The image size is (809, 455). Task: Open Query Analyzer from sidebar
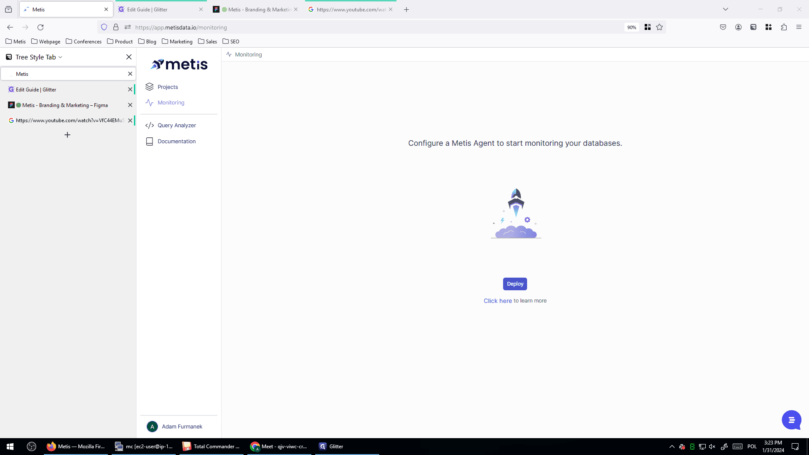(x=177, y=126)
